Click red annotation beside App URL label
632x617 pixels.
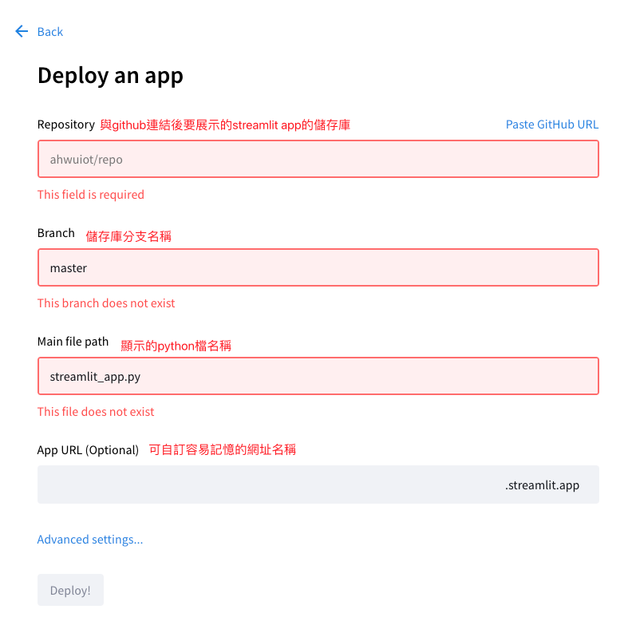(223, 450)
